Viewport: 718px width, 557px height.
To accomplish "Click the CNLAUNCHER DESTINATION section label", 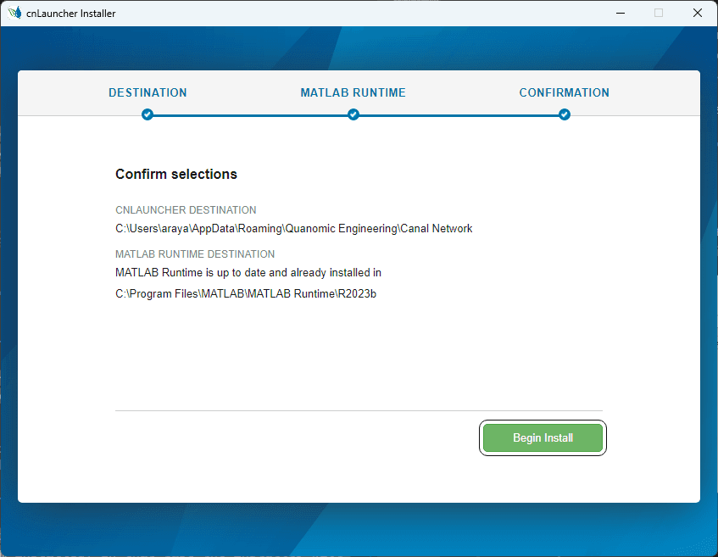I will pyautogui.click(x=186, y=209).
